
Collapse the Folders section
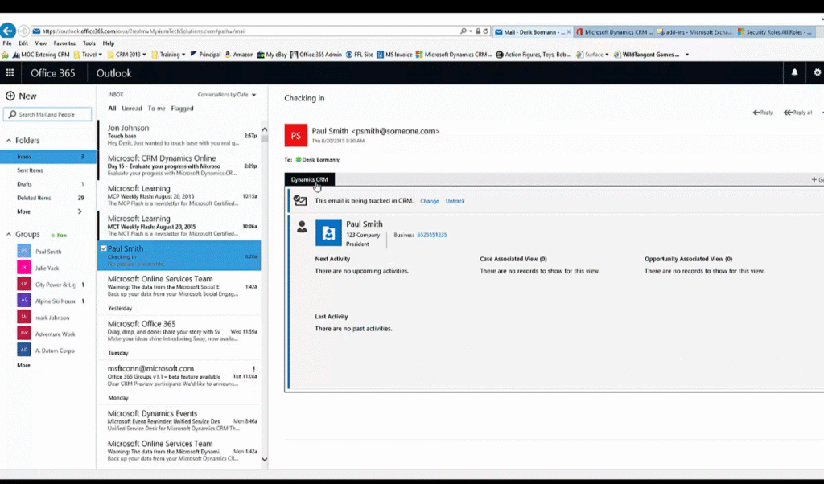pyautogui.click(x=8, y=141)
